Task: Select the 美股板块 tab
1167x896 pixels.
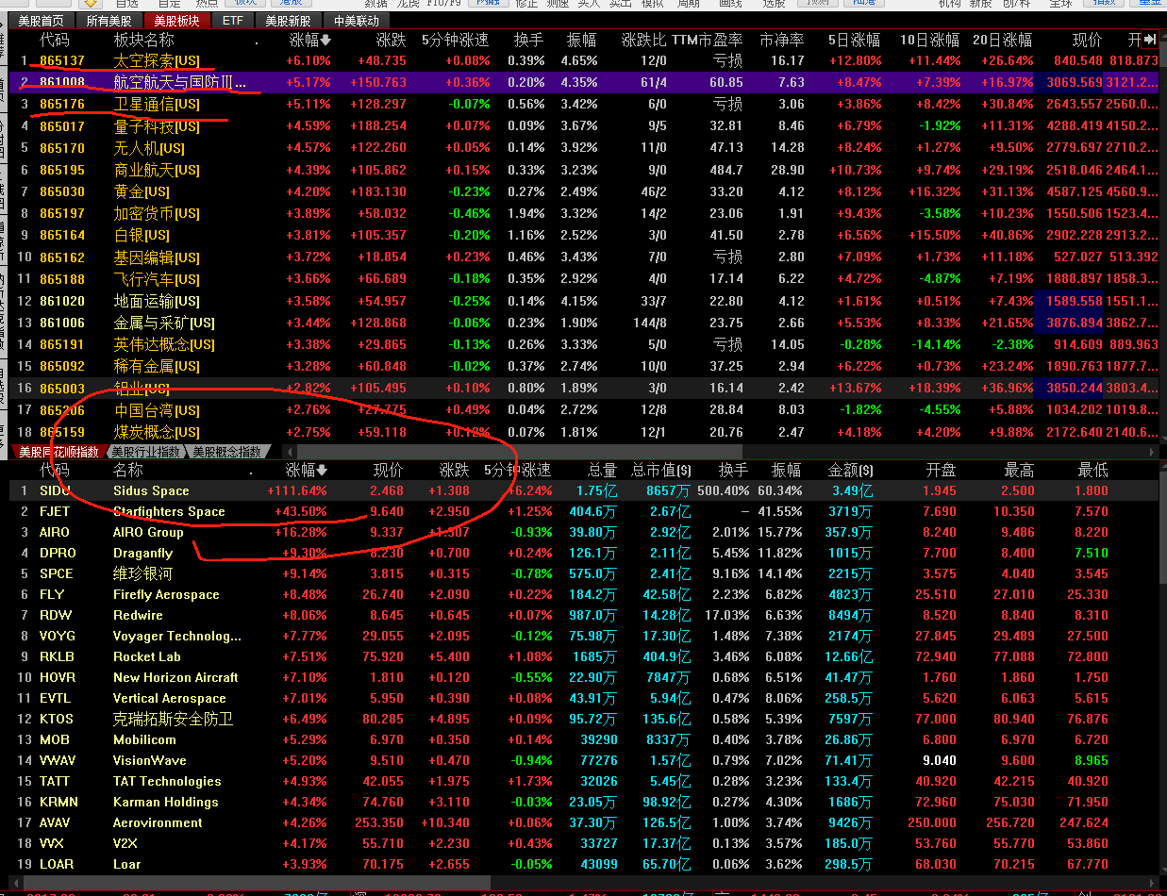Action: coord(177,21)
